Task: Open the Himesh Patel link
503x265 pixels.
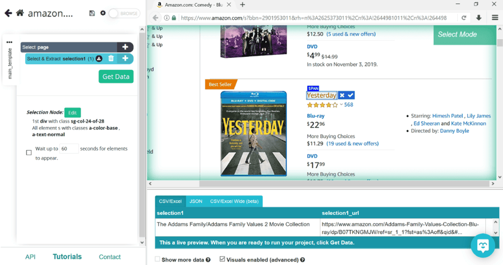Action: [448, 116]
